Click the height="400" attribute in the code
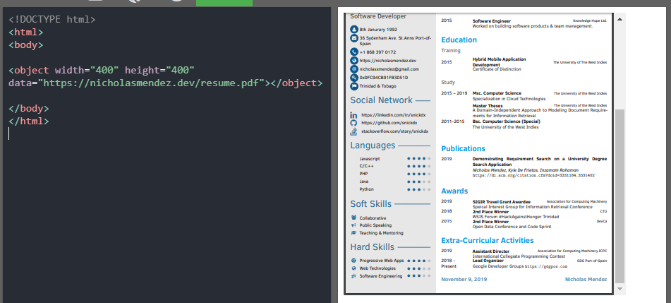The image size is (671, 303). pyautogui.click(x=159, y=70)
